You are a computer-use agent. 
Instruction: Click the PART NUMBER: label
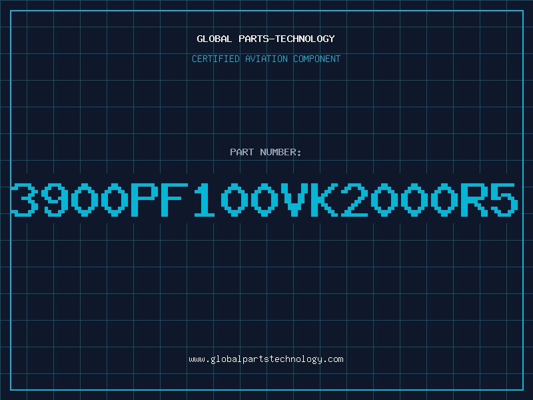click(266, 152)
